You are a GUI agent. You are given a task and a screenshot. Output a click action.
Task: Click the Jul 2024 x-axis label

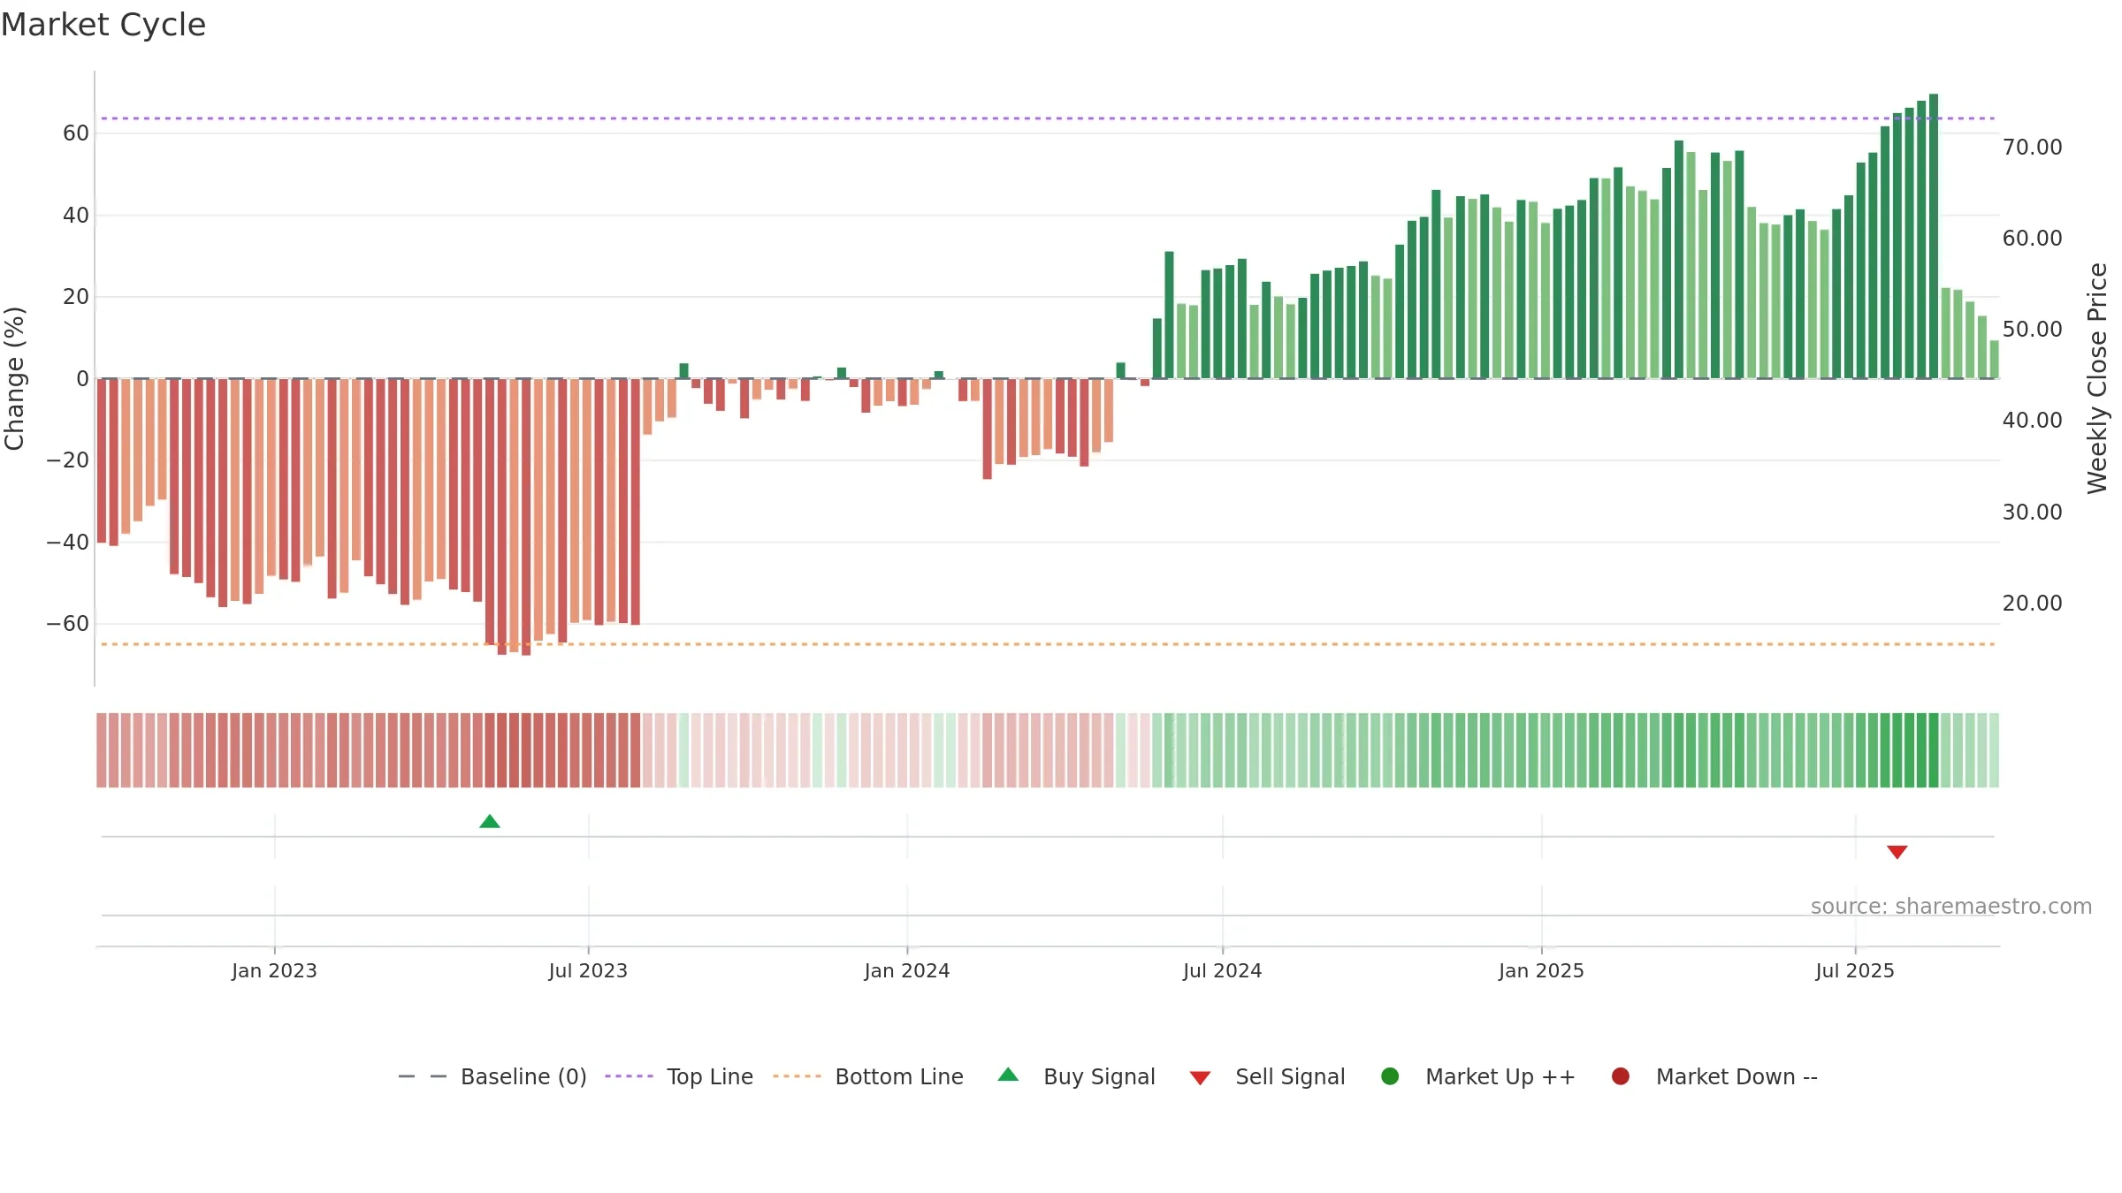tap(1223, 971)
